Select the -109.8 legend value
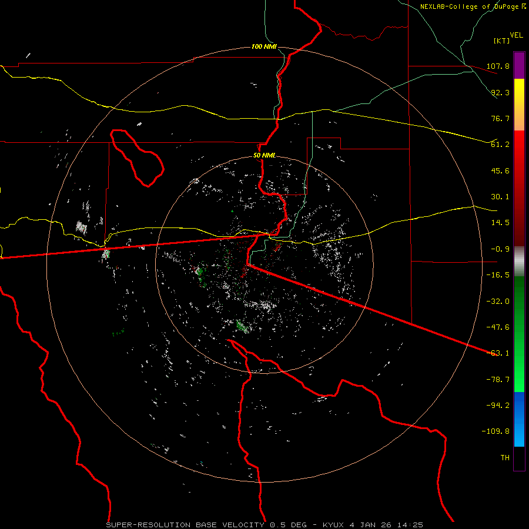The width and height of the screenshot is (529, 529). (495, 431)
